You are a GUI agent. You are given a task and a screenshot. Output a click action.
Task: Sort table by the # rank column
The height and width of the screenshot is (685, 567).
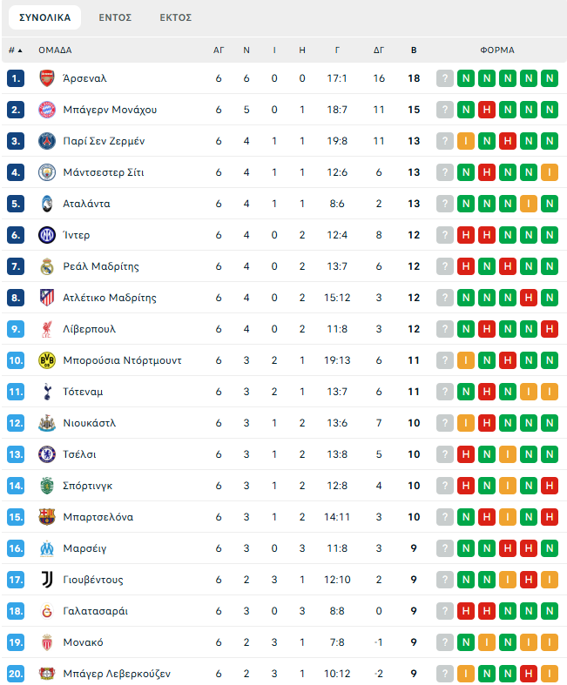pyautogui.click(x=15, y=50)
